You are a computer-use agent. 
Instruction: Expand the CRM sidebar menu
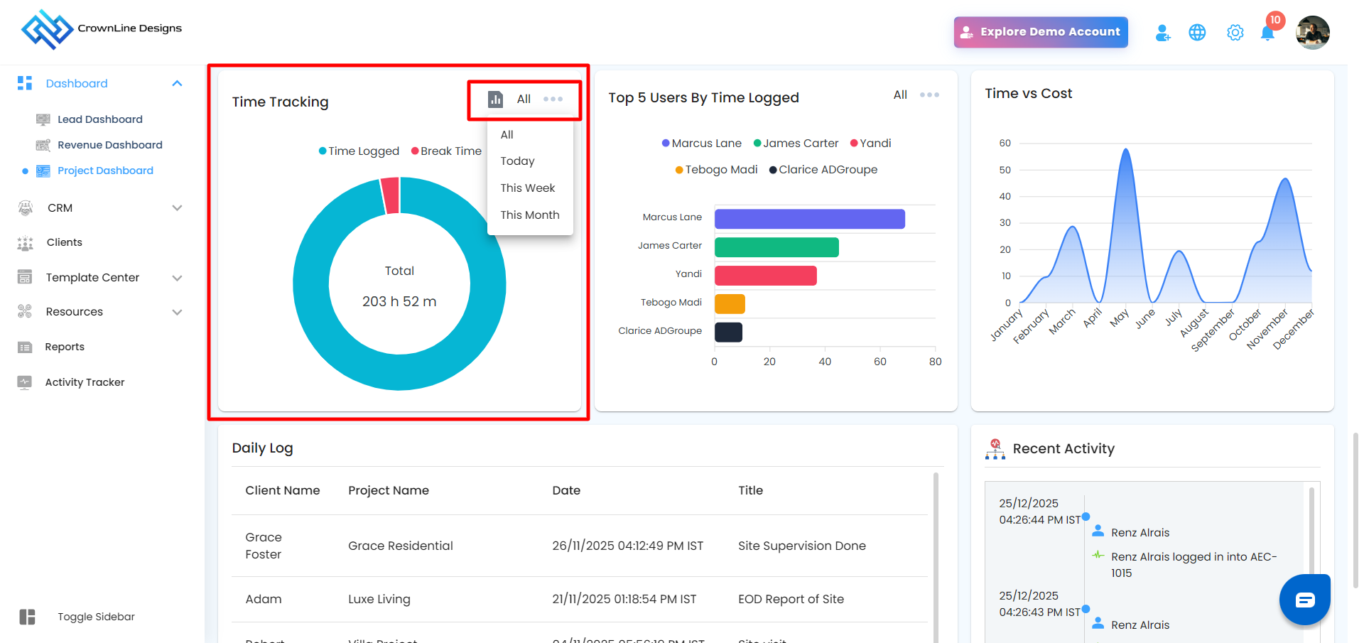coord(177,208)
